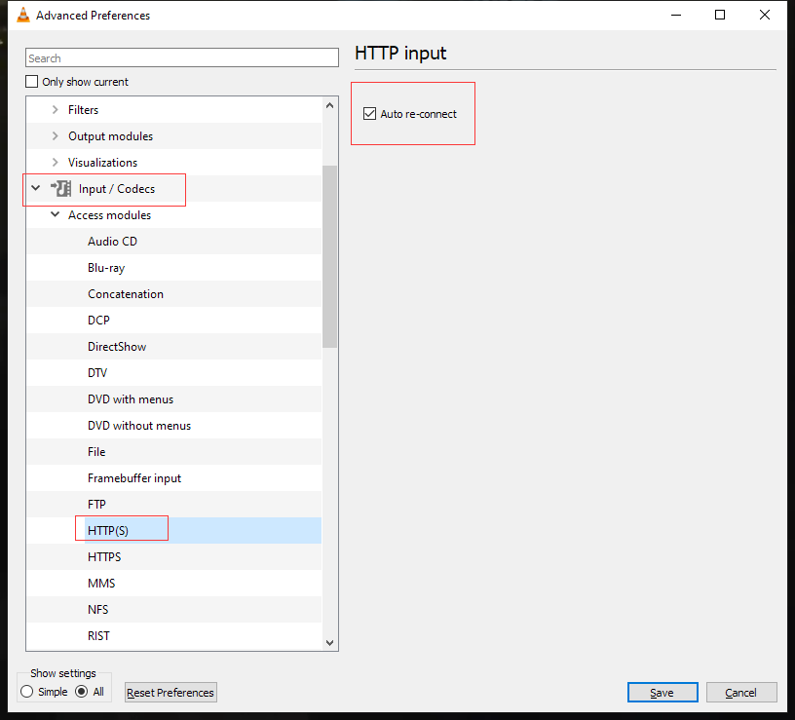Select the File access module

96,452
